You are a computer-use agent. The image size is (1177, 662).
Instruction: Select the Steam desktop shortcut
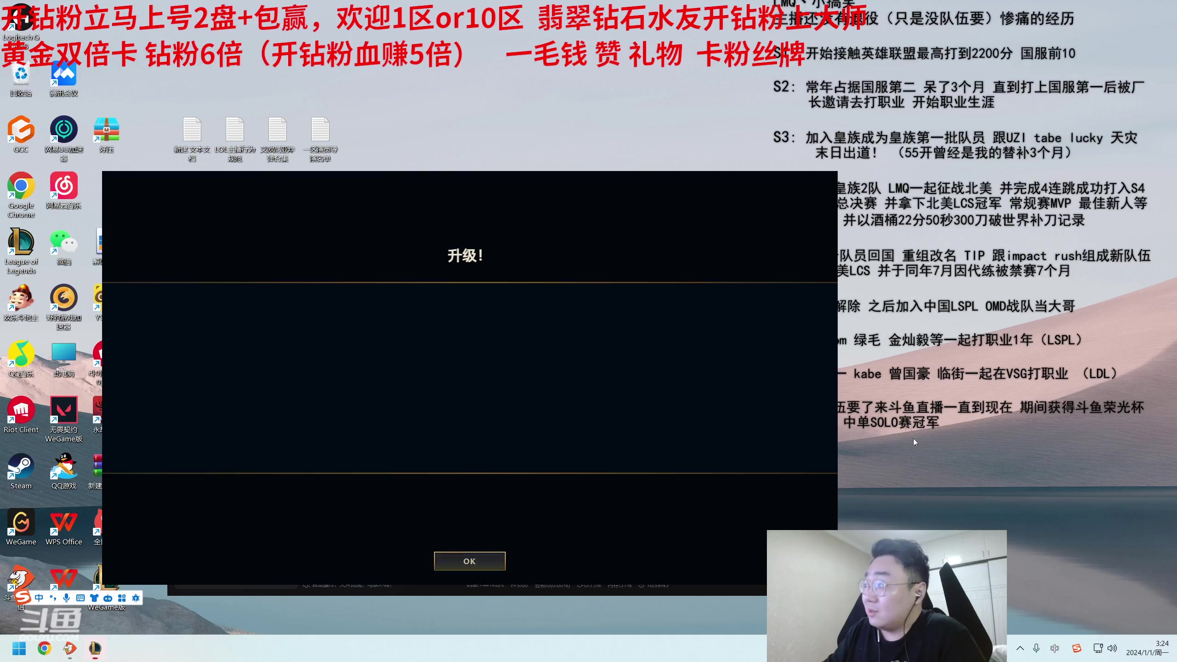[x=21, y=471]
